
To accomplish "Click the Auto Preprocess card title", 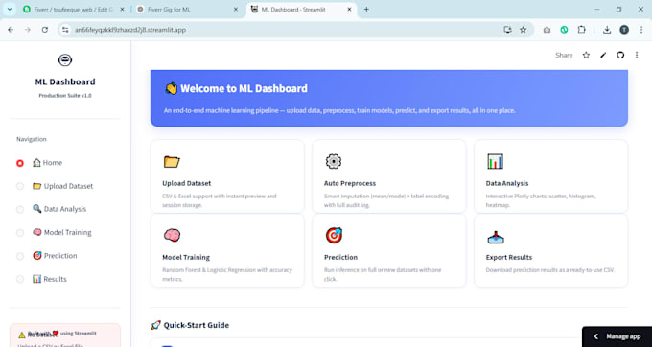I will tap(350, 183).
